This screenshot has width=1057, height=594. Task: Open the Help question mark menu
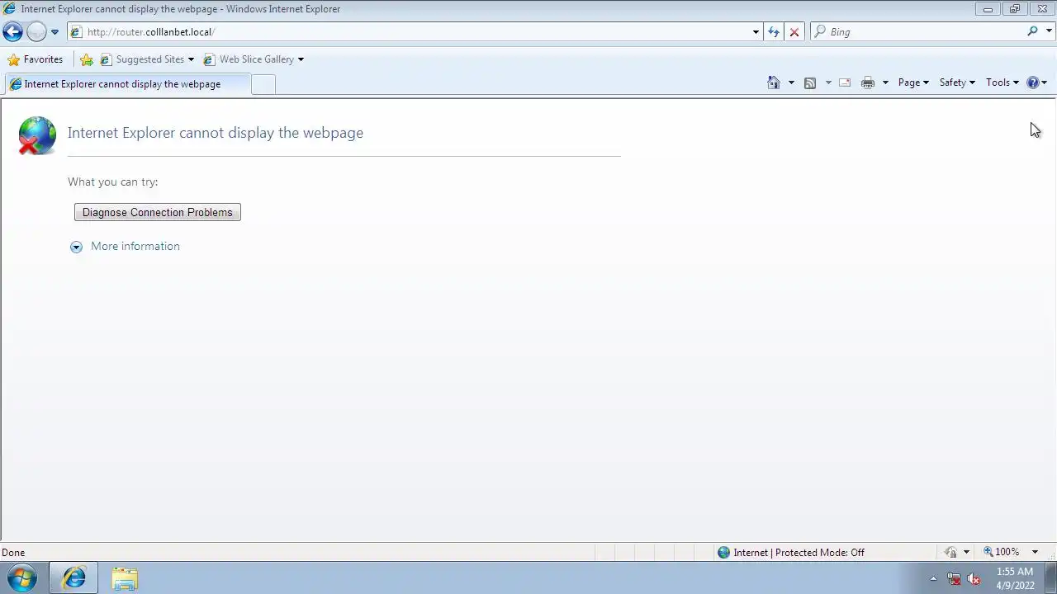coord(1036,82)
